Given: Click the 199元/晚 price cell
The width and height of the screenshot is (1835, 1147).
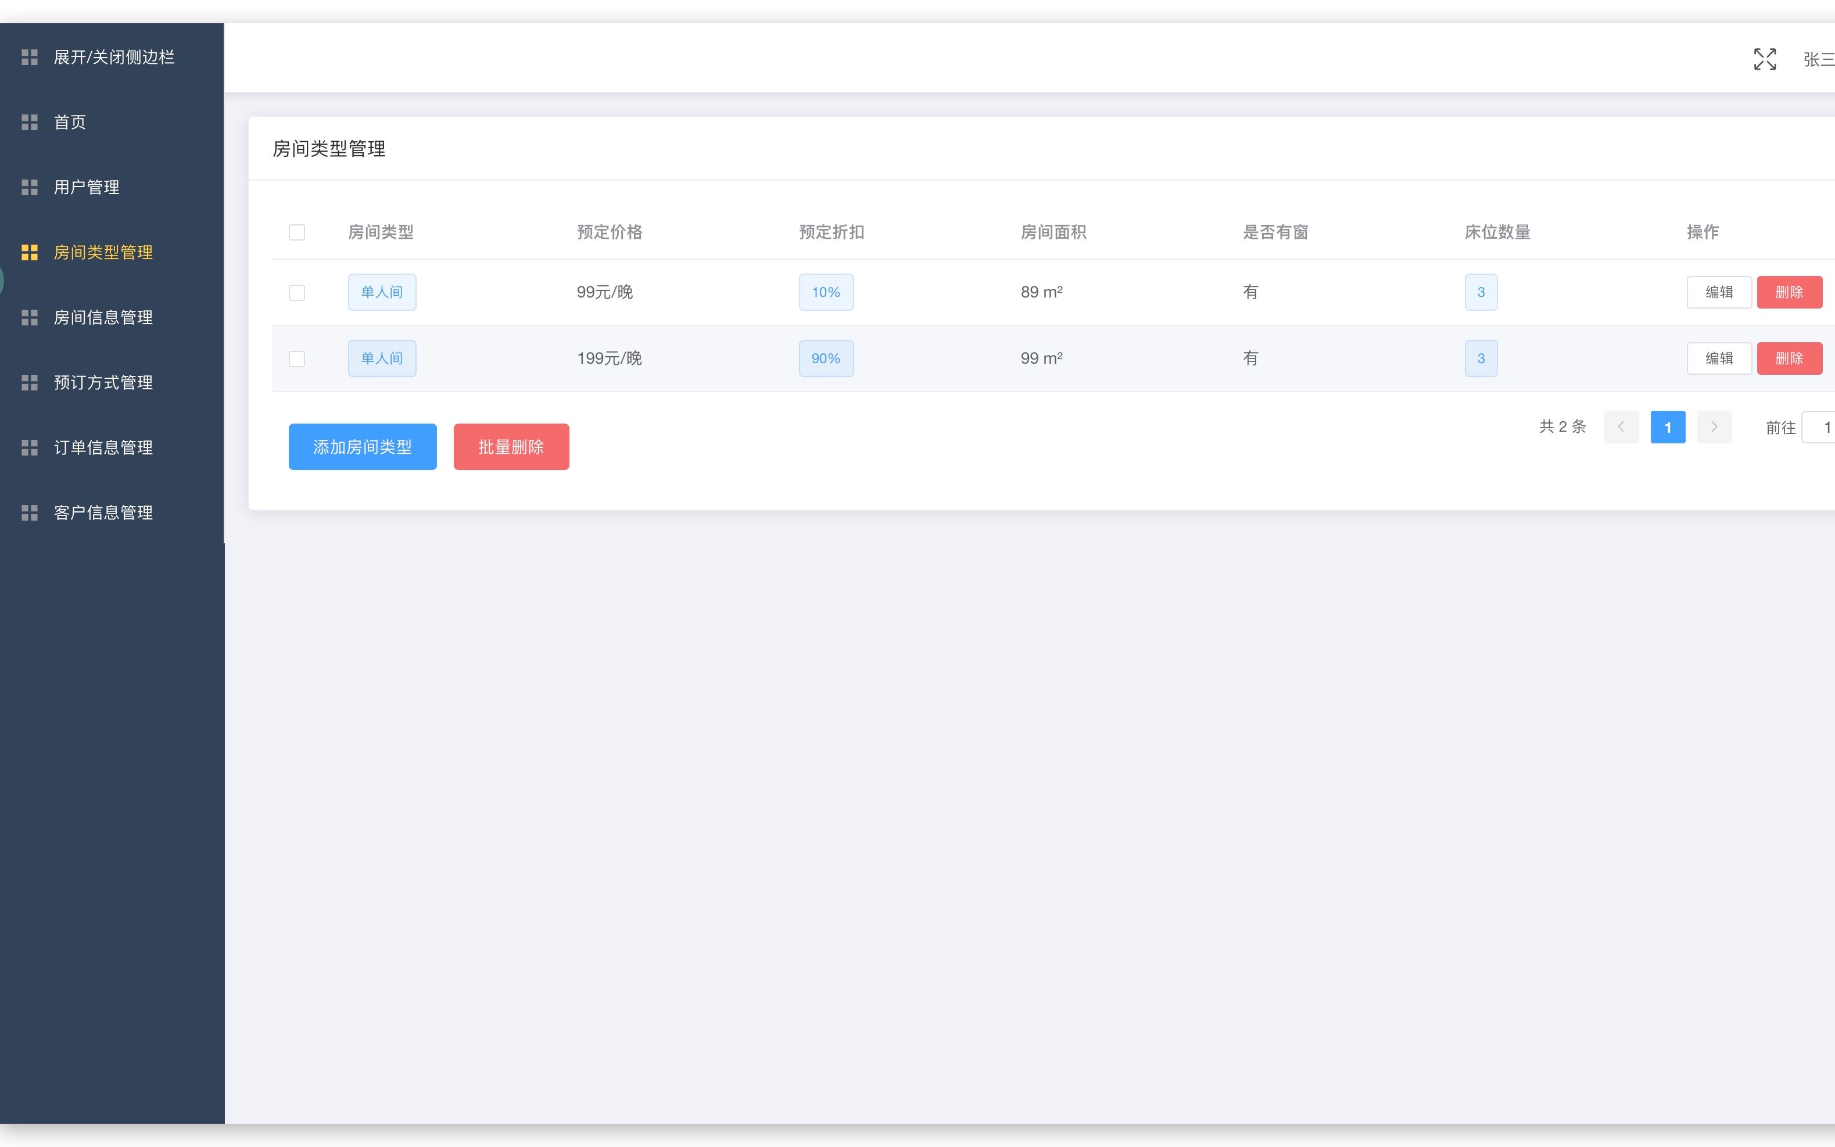Looking at the screenshot, I should (609, 358).
